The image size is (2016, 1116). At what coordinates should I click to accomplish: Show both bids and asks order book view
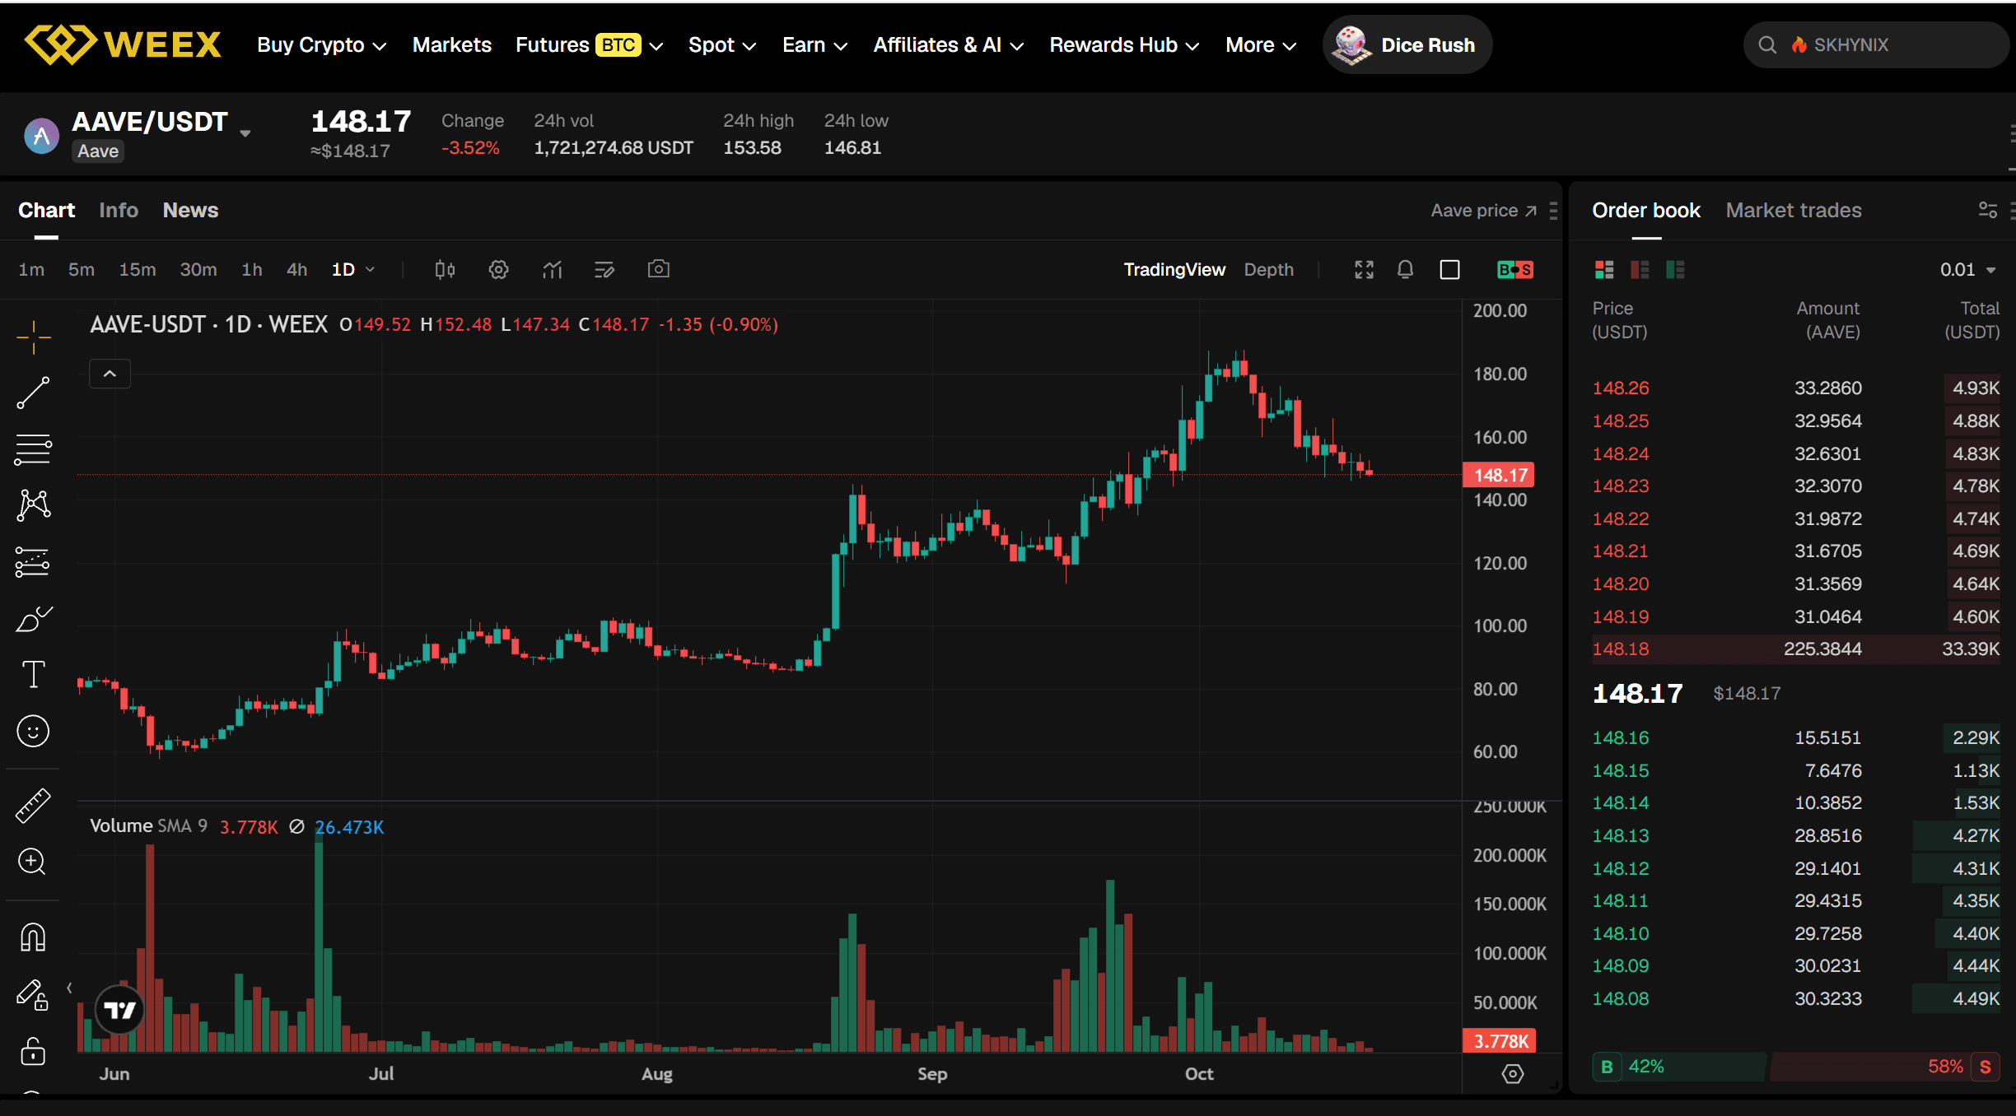point(1603,269)
